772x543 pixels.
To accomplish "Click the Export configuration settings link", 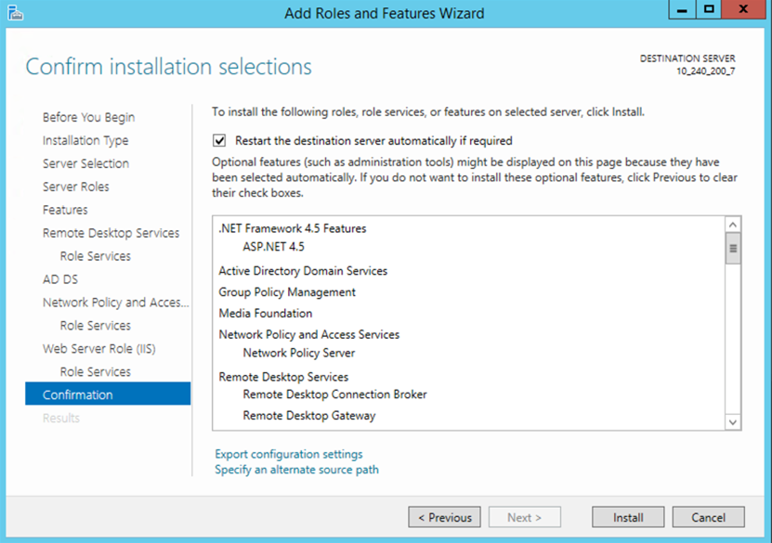I will point(289,454).
